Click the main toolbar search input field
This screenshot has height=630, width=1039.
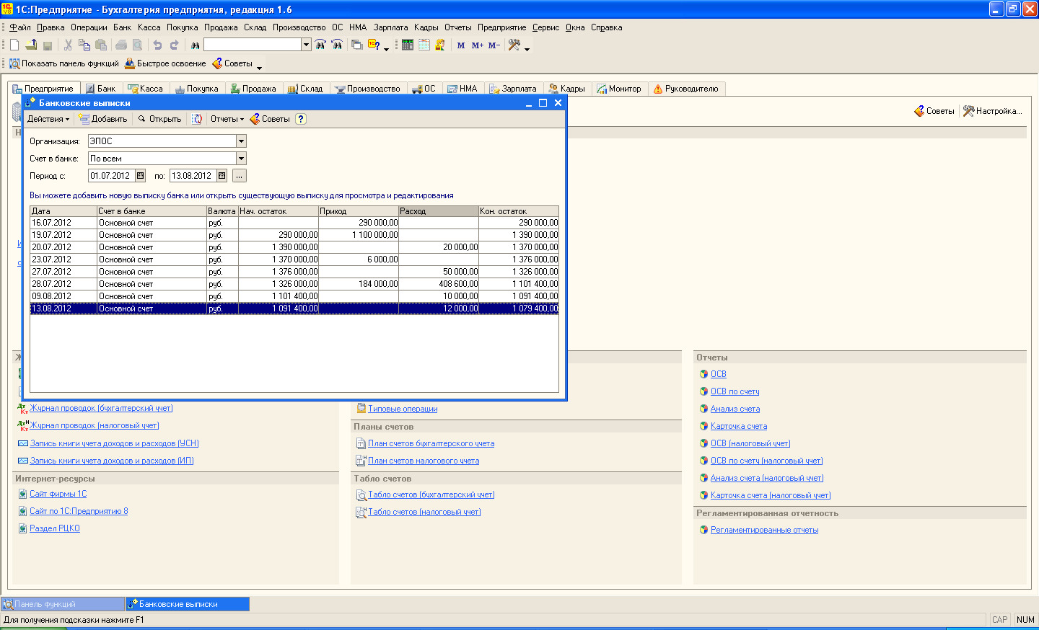[252, 45]
